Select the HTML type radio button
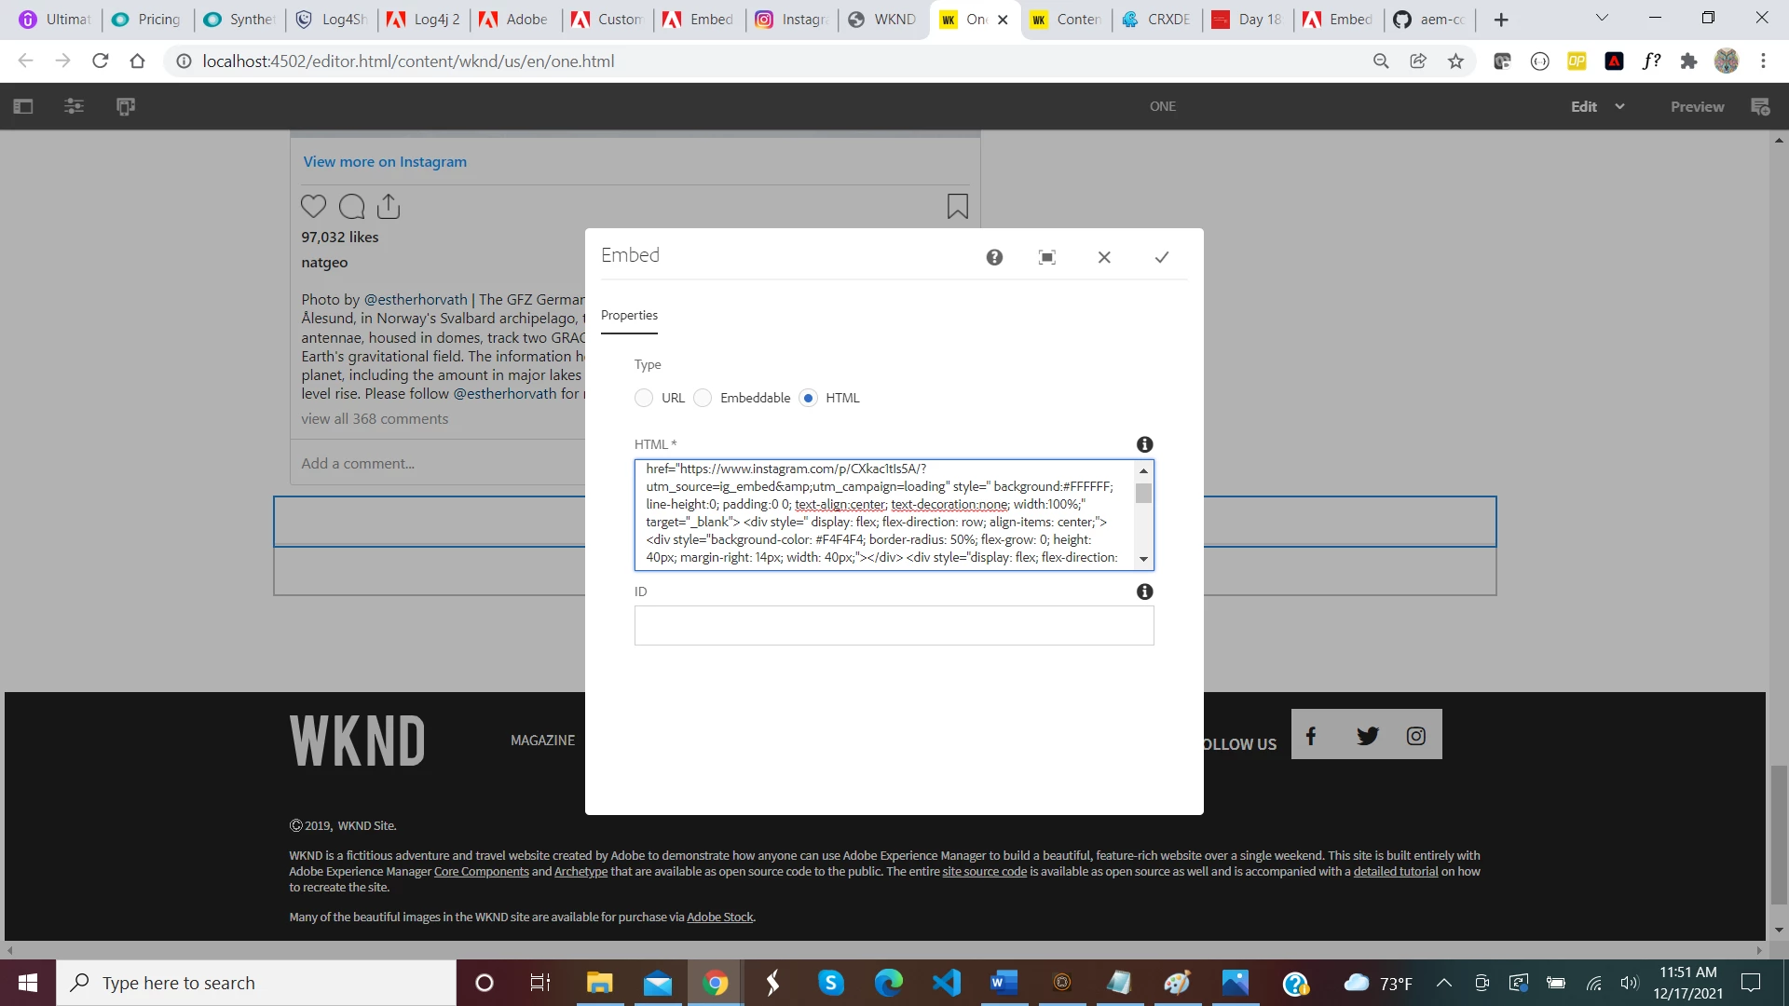Viewport: 1789px width, 1006px height. point(809,398)
